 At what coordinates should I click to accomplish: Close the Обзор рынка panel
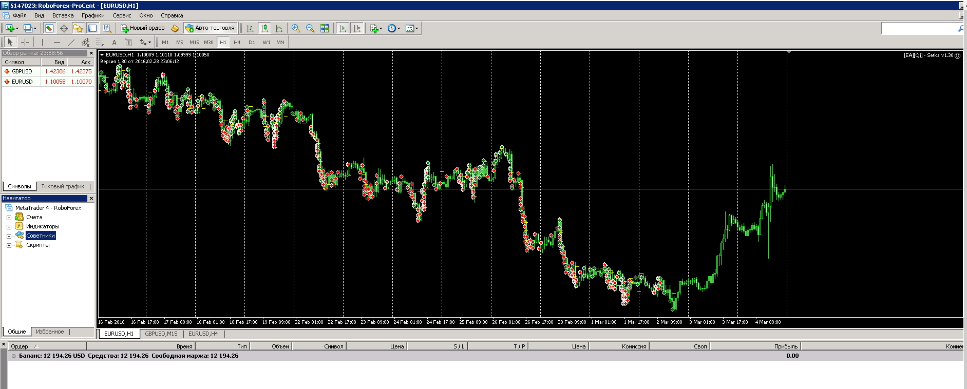[91, 53]
